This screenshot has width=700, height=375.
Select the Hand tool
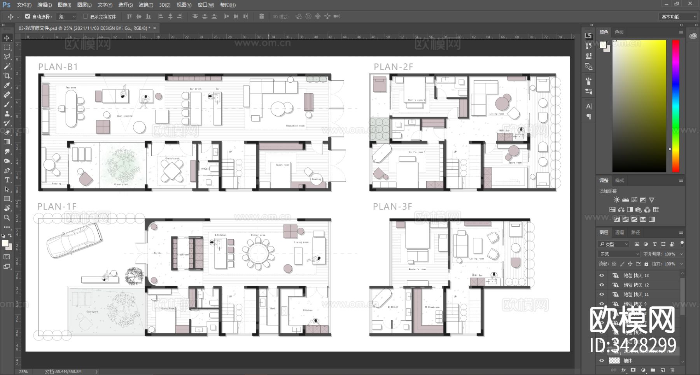[7, 208]
